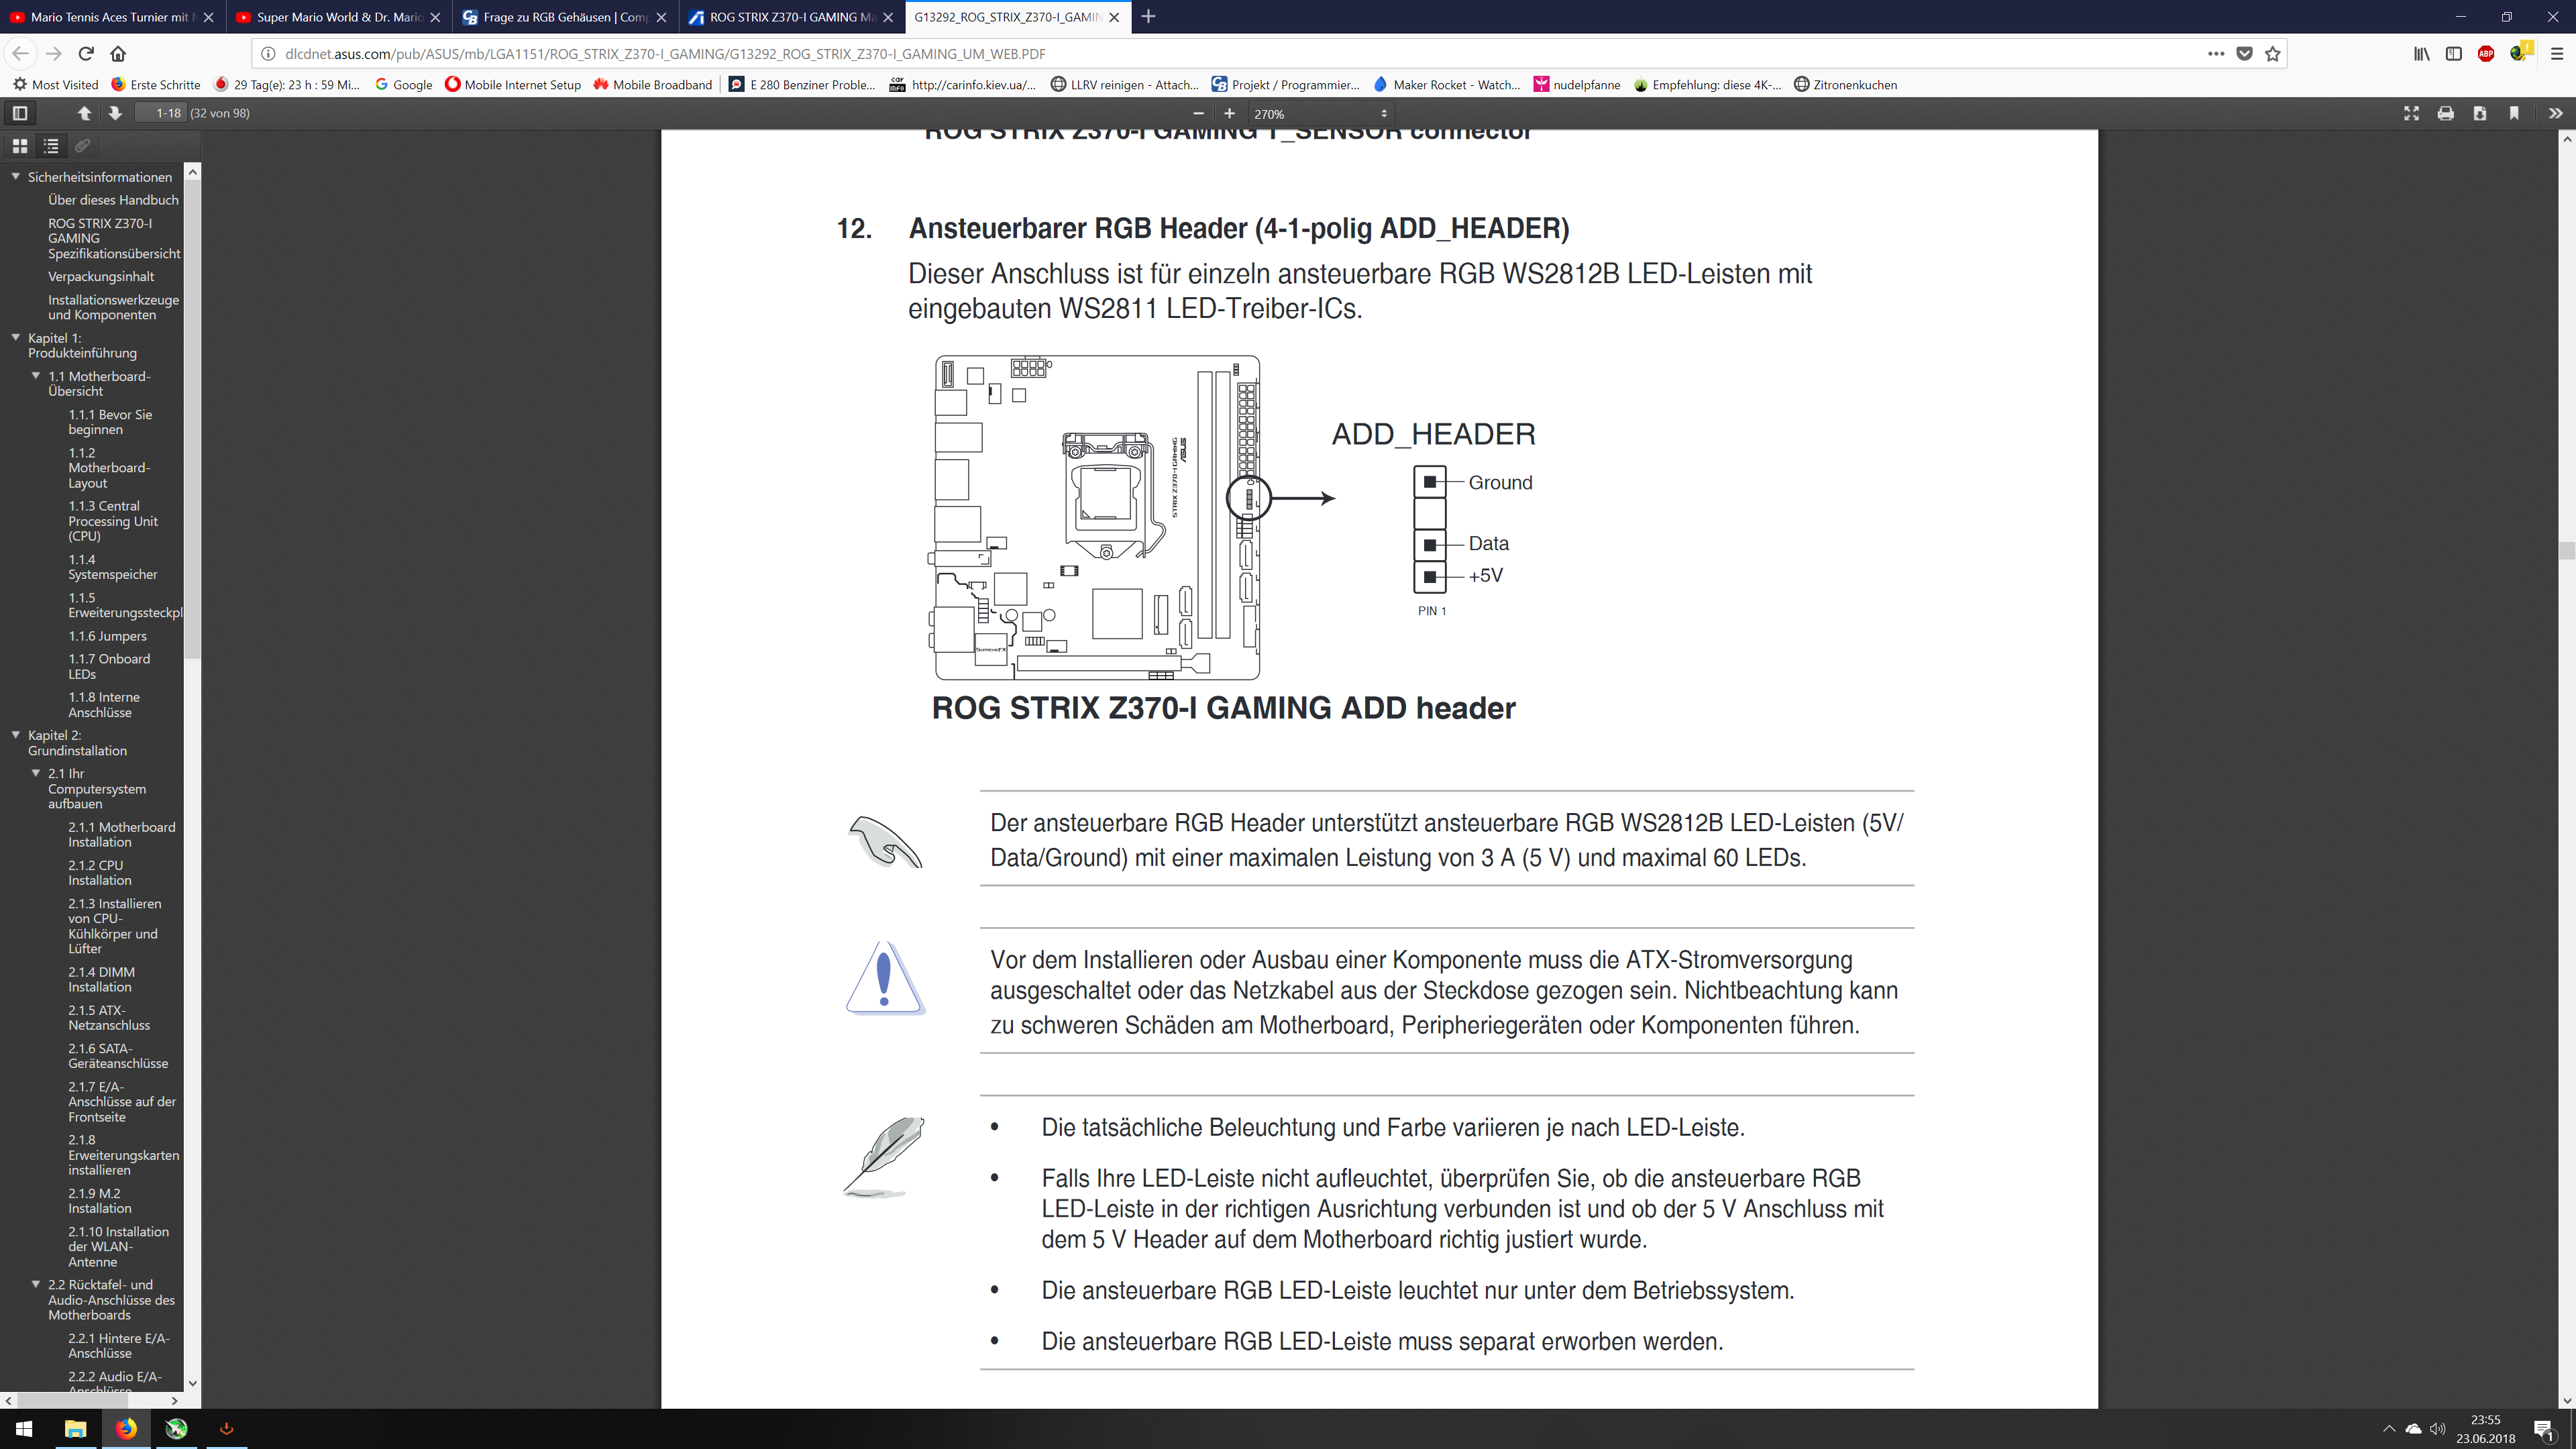The width and height of the screenshot is (2576, 1449).
Task: Open 1.1.7 Onboard LEDs outline entry
Action: point(109,666)
